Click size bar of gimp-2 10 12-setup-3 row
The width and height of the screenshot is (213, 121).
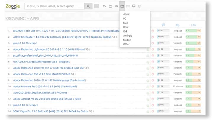pyautogui.click(x=163, y=105)
